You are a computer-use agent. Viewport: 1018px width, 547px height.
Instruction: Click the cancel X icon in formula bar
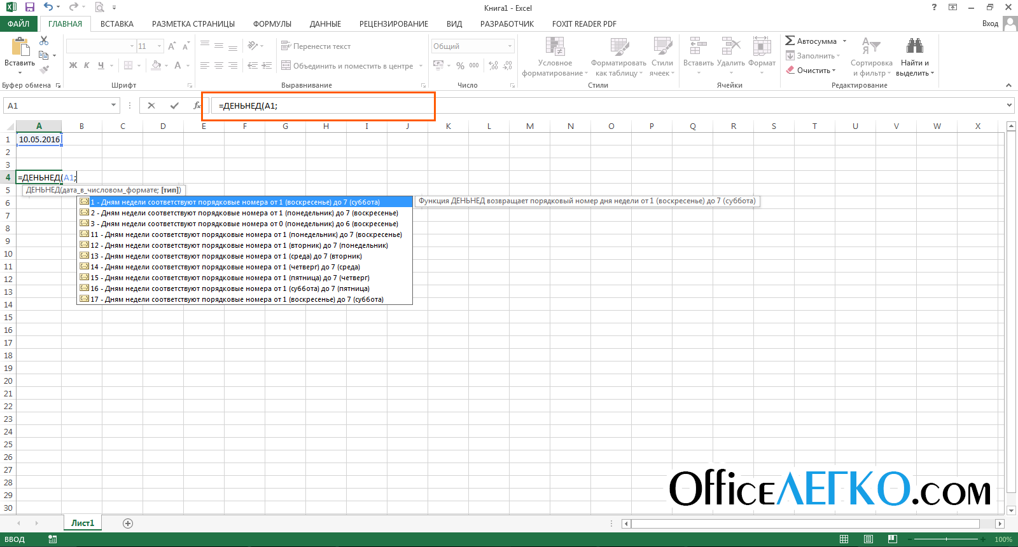[x=151, y=105]
